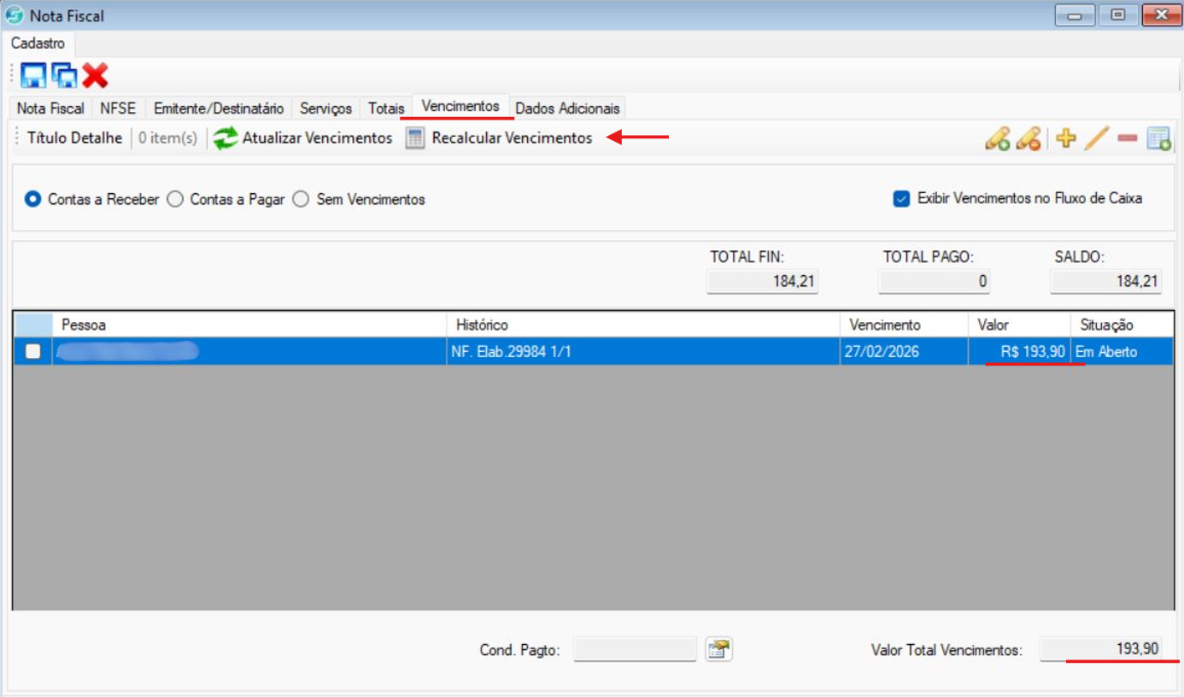This screenshot has height=697, width=1184.
Task: Click the orange pencil edit icon
Action: click(x=1096, y=138)
